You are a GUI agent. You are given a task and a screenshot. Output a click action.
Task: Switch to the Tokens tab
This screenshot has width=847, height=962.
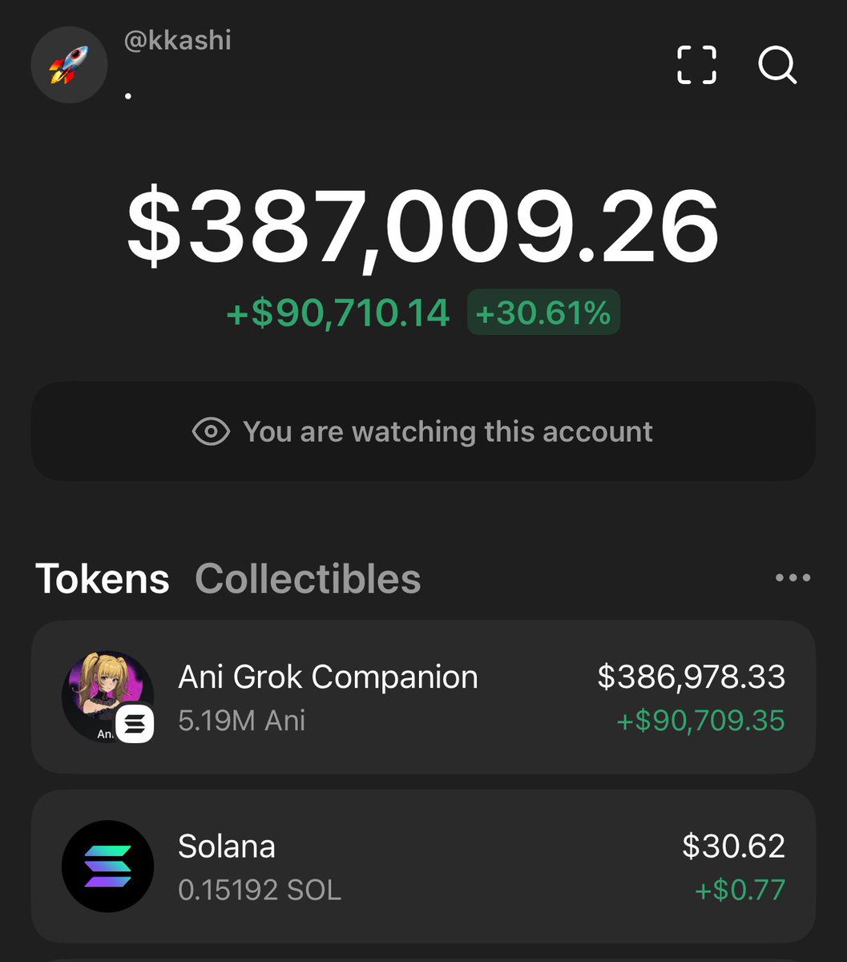tap(103, 579)
